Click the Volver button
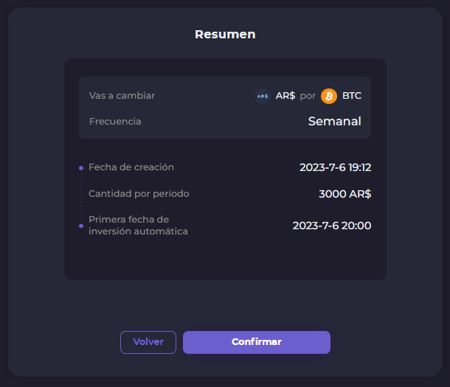 (x=148, y=342)
